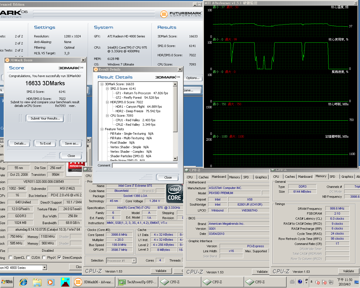360x288 pixels.
Task: Click the 3DMark06 logo in Result Details
Action: point(168,77)
